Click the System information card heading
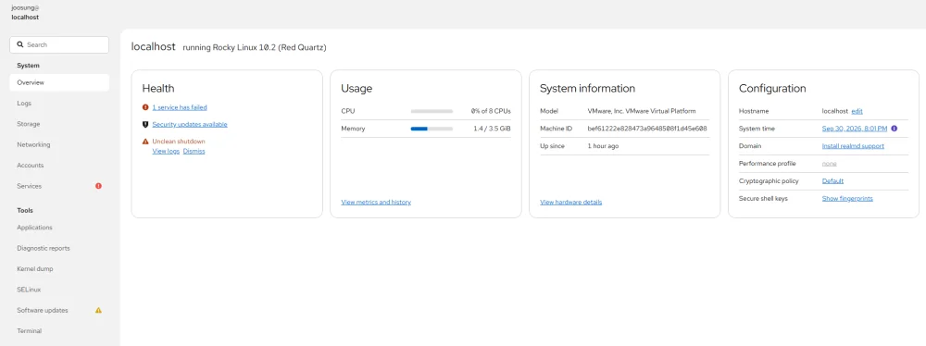This screenshot has width=926, height=346. tap(588, 89)
